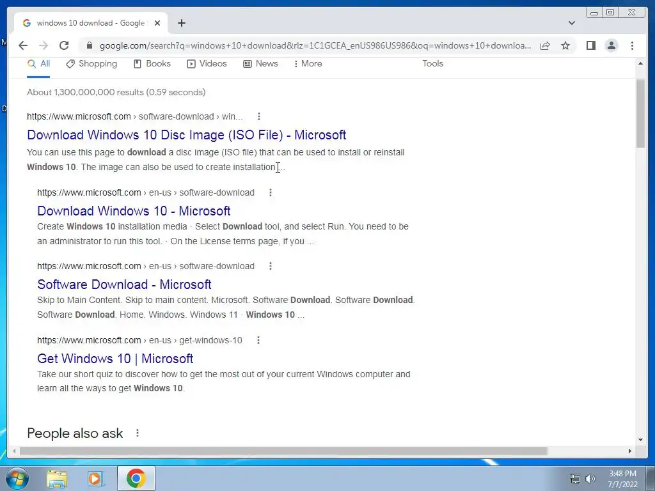This screenshot has height=491, width=655.
Task: Open options for Download Windows 10 - Microsoft result
Action: point(271,192)
